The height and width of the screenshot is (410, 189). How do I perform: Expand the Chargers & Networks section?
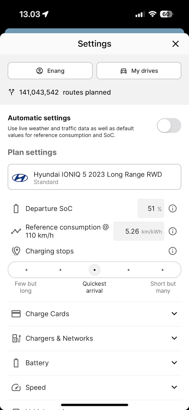(174, 338)
